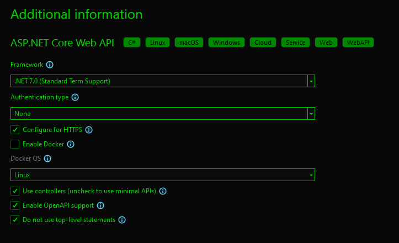
Task: Click the Cloud tag
Action: pyautogui.click(x=263, y=43)
